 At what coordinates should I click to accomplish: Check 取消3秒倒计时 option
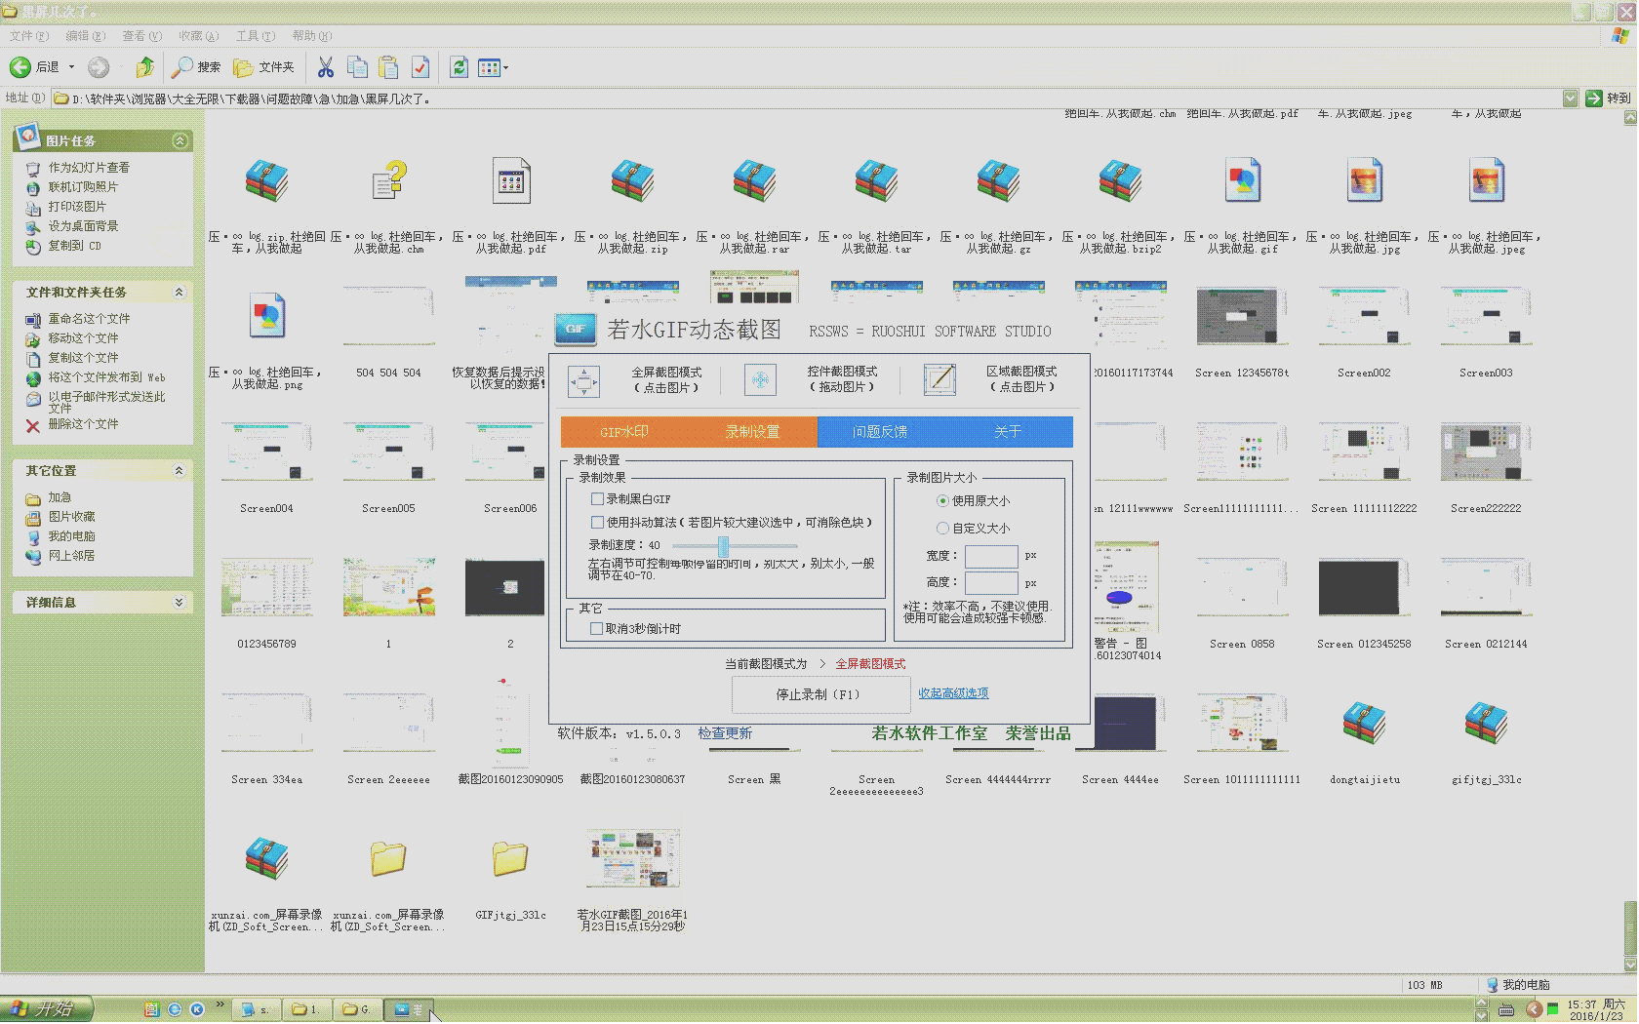(598, 627)
